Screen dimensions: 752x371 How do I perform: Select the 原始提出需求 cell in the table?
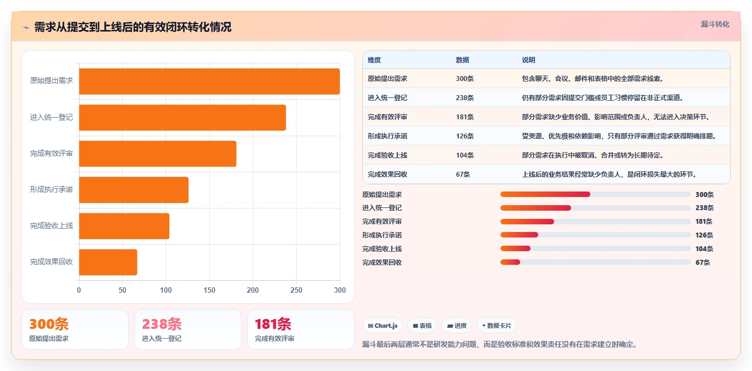coord(388,79)
